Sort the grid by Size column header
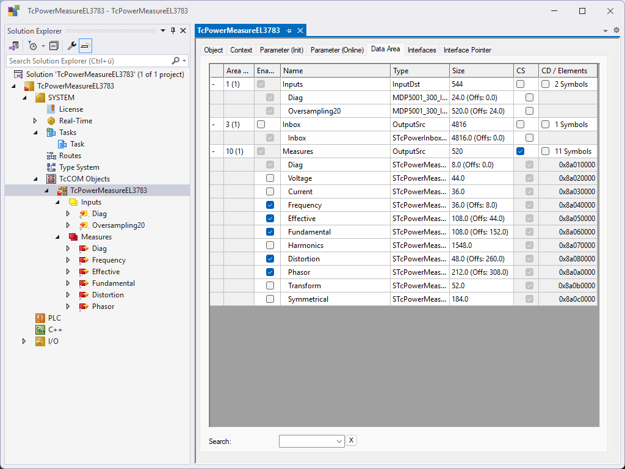Image resolution: width=625 pixels, height=469 pixels. tap(482, 71)
